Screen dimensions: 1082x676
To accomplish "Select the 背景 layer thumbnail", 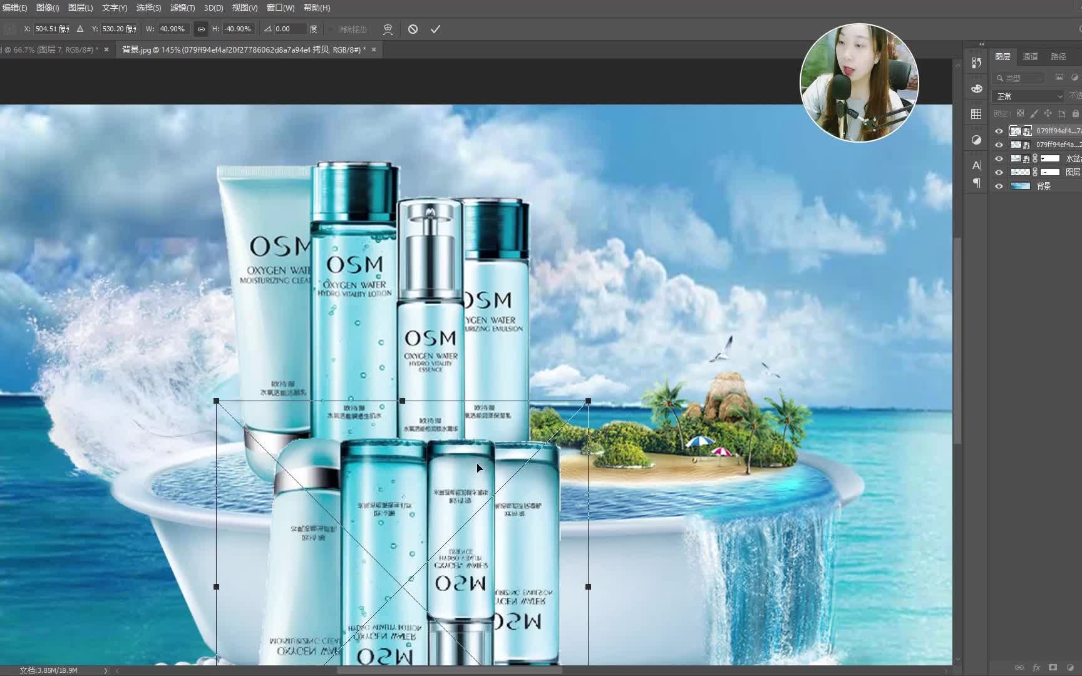I will tap(1021, 186).
